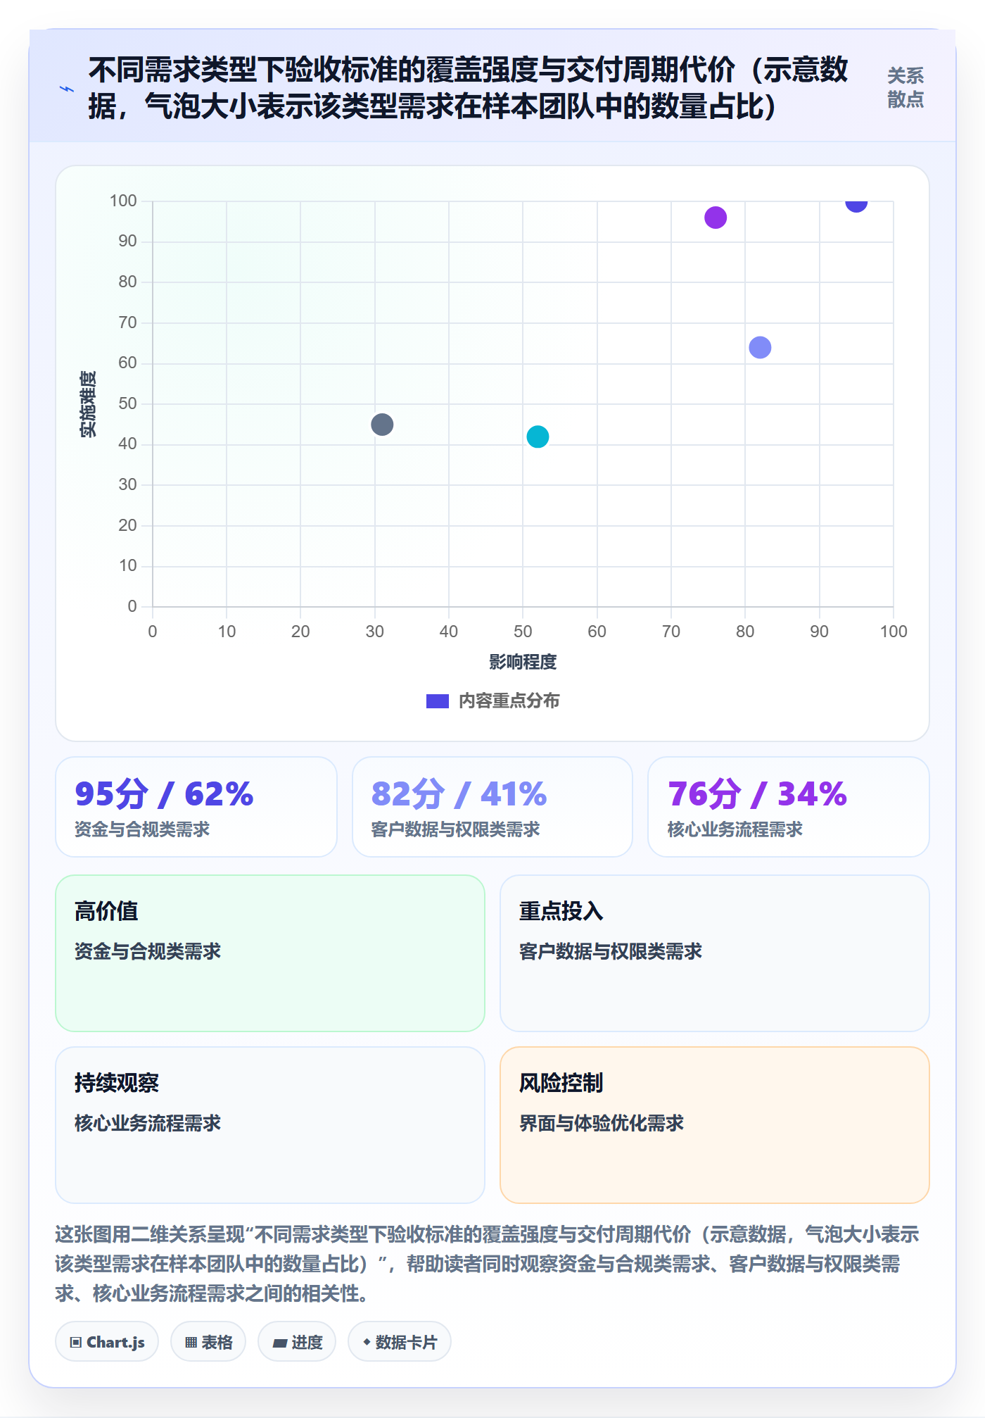Click 界面与体验优化需求 text in 风险控制 card

coord(602,1123)
